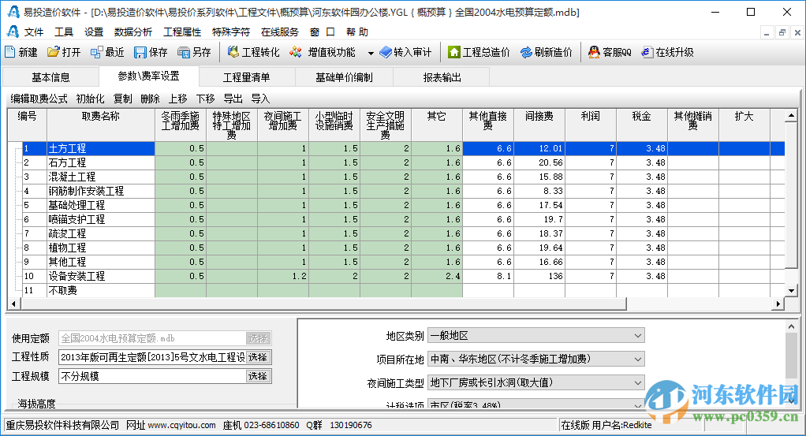
Task: Click the 导出 export button
Action: pyautogui.click(x=233, y=99)
